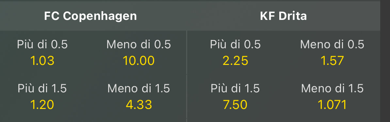Bet on KF Drita Più di 0.5
Screen dimensions: 390x122
(x=235, y=53)
